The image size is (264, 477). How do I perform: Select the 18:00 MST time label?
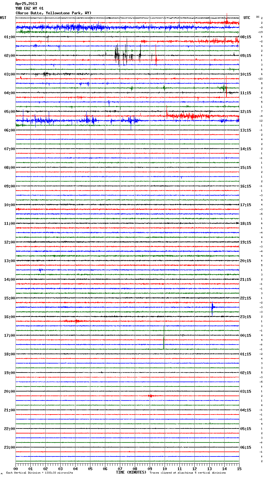pyautogui.click(x=10, y=354)
